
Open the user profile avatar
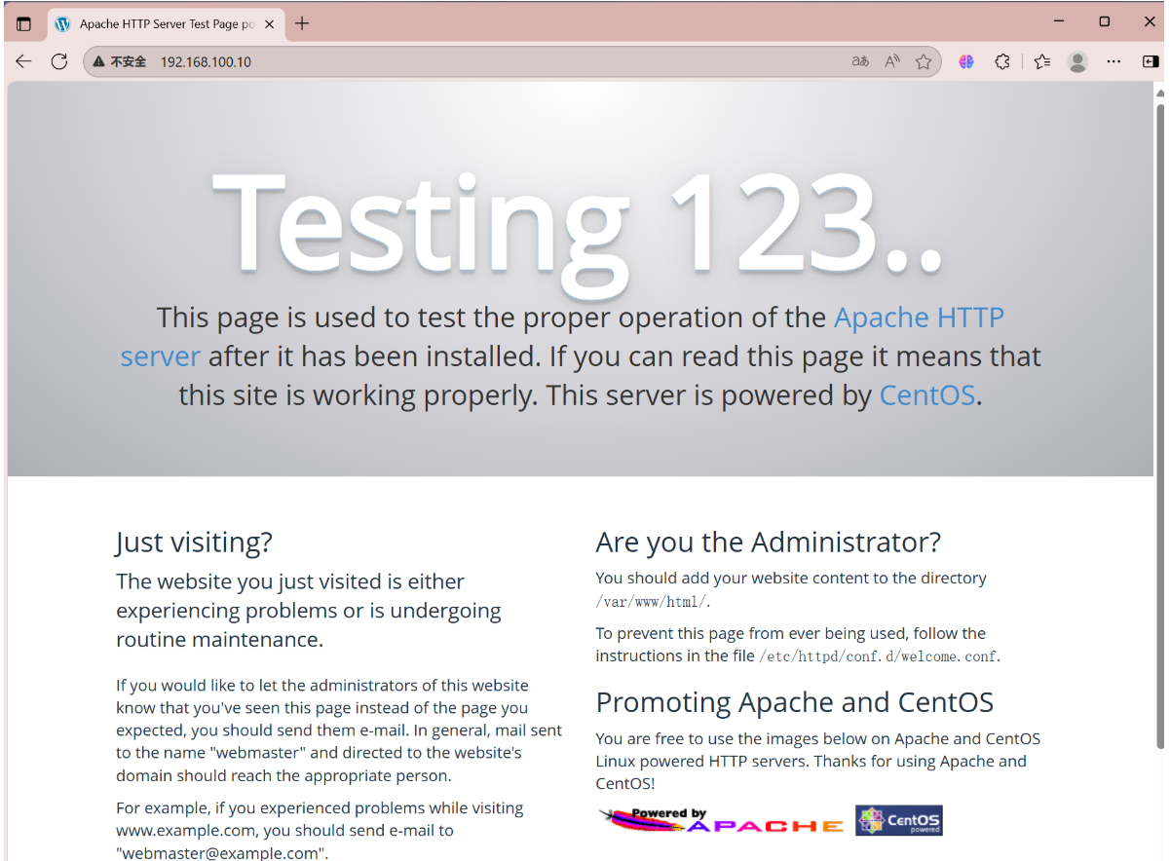[x=1077, y=61]
